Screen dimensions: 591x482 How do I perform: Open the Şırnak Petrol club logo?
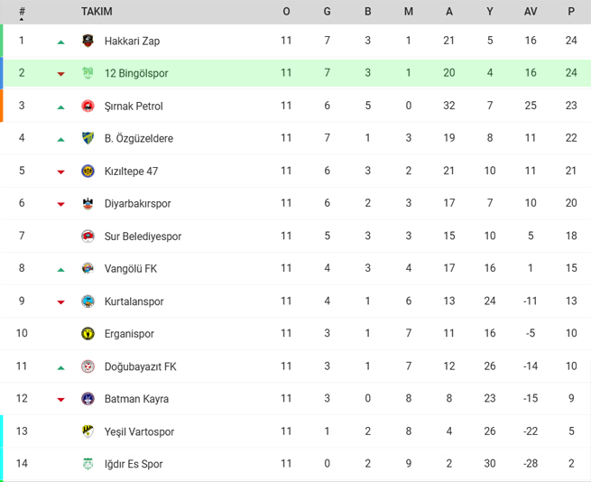[x=88, y=106]
